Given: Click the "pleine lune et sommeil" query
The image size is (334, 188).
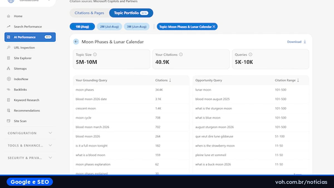Looking at the screenshot, I should [x=211, y=155].
